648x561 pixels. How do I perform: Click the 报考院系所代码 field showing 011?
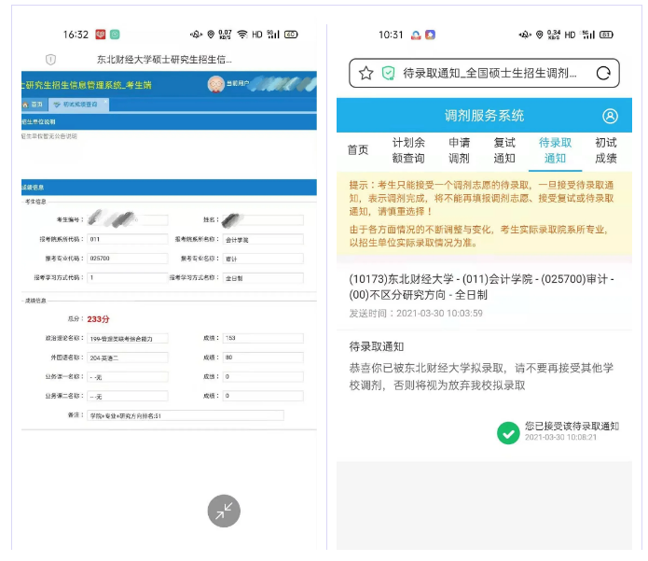(x=128, y=239)
